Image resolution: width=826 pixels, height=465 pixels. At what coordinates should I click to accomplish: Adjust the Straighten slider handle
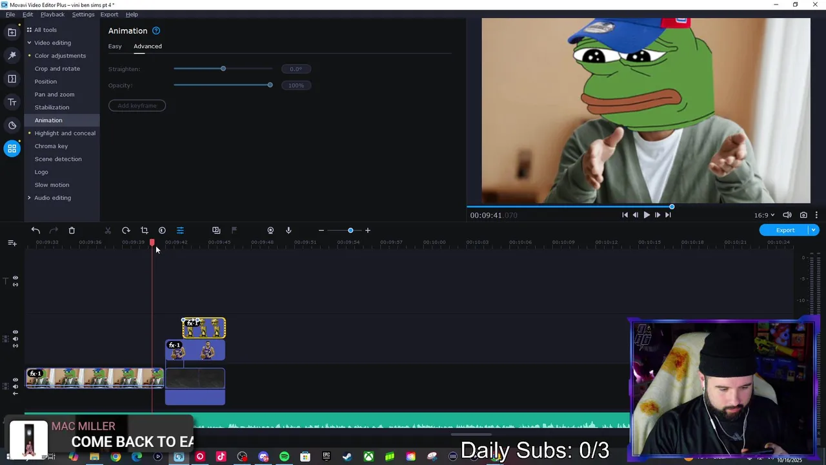(x=223, y=68)
